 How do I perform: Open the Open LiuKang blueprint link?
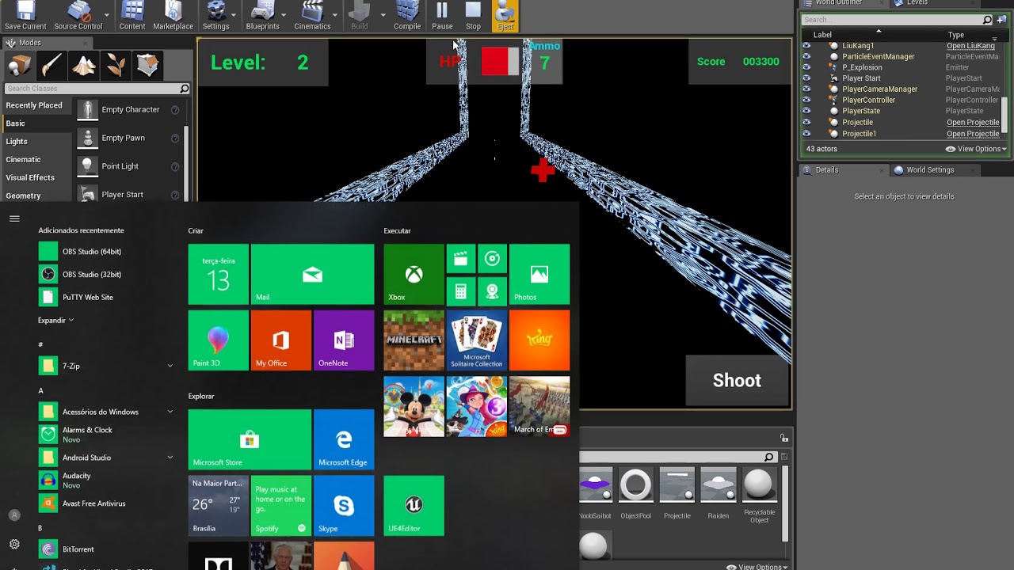tap(970, 46)
